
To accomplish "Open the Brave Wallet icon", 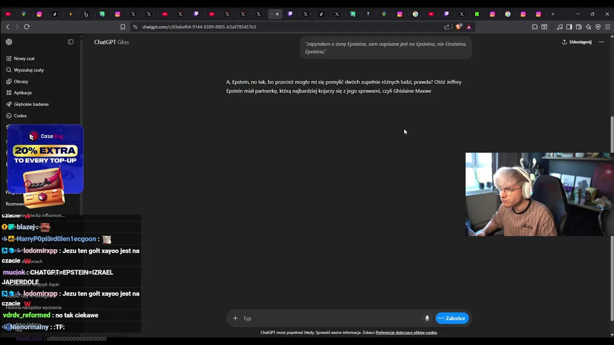I will point(579,27).
